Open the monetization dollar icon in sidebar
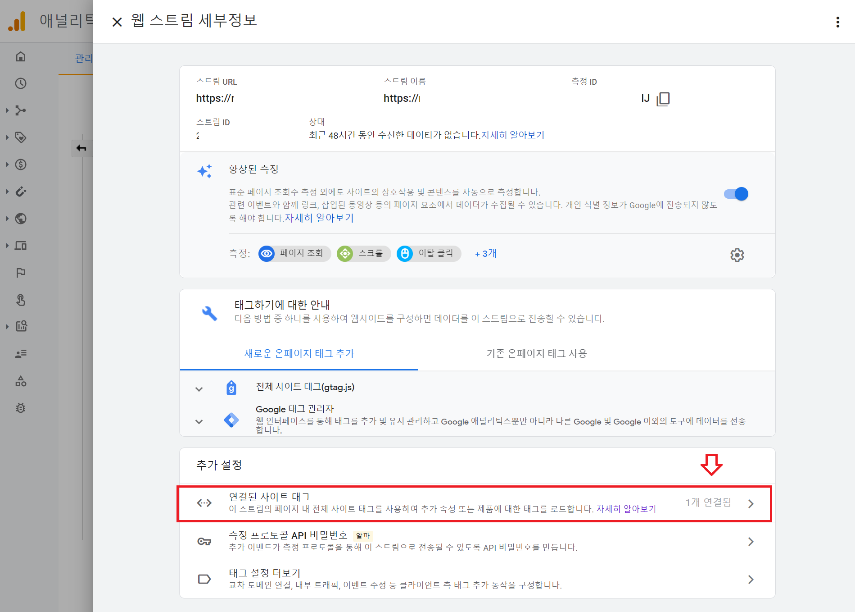The height and width of the screenshot is (612, 855). 21,164
